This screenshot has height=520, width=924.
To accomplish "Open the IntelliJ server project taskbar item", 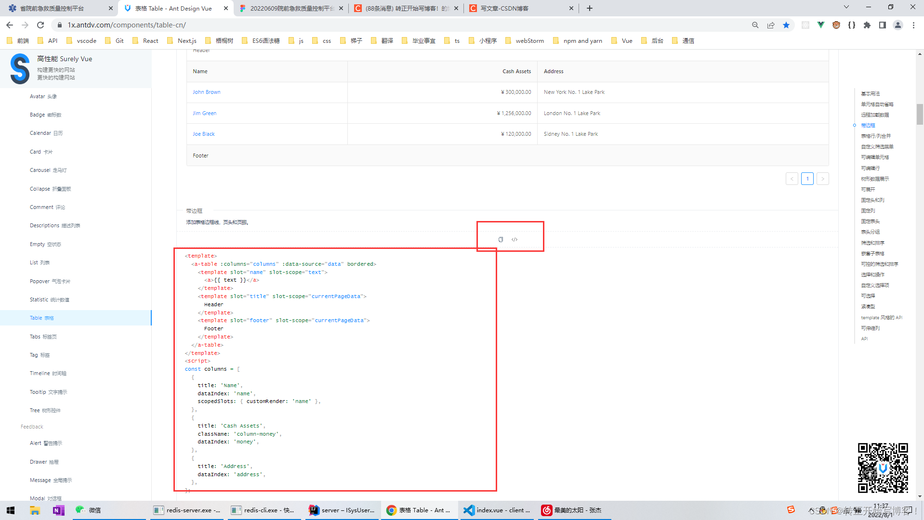I will click(x=342, y=510).
